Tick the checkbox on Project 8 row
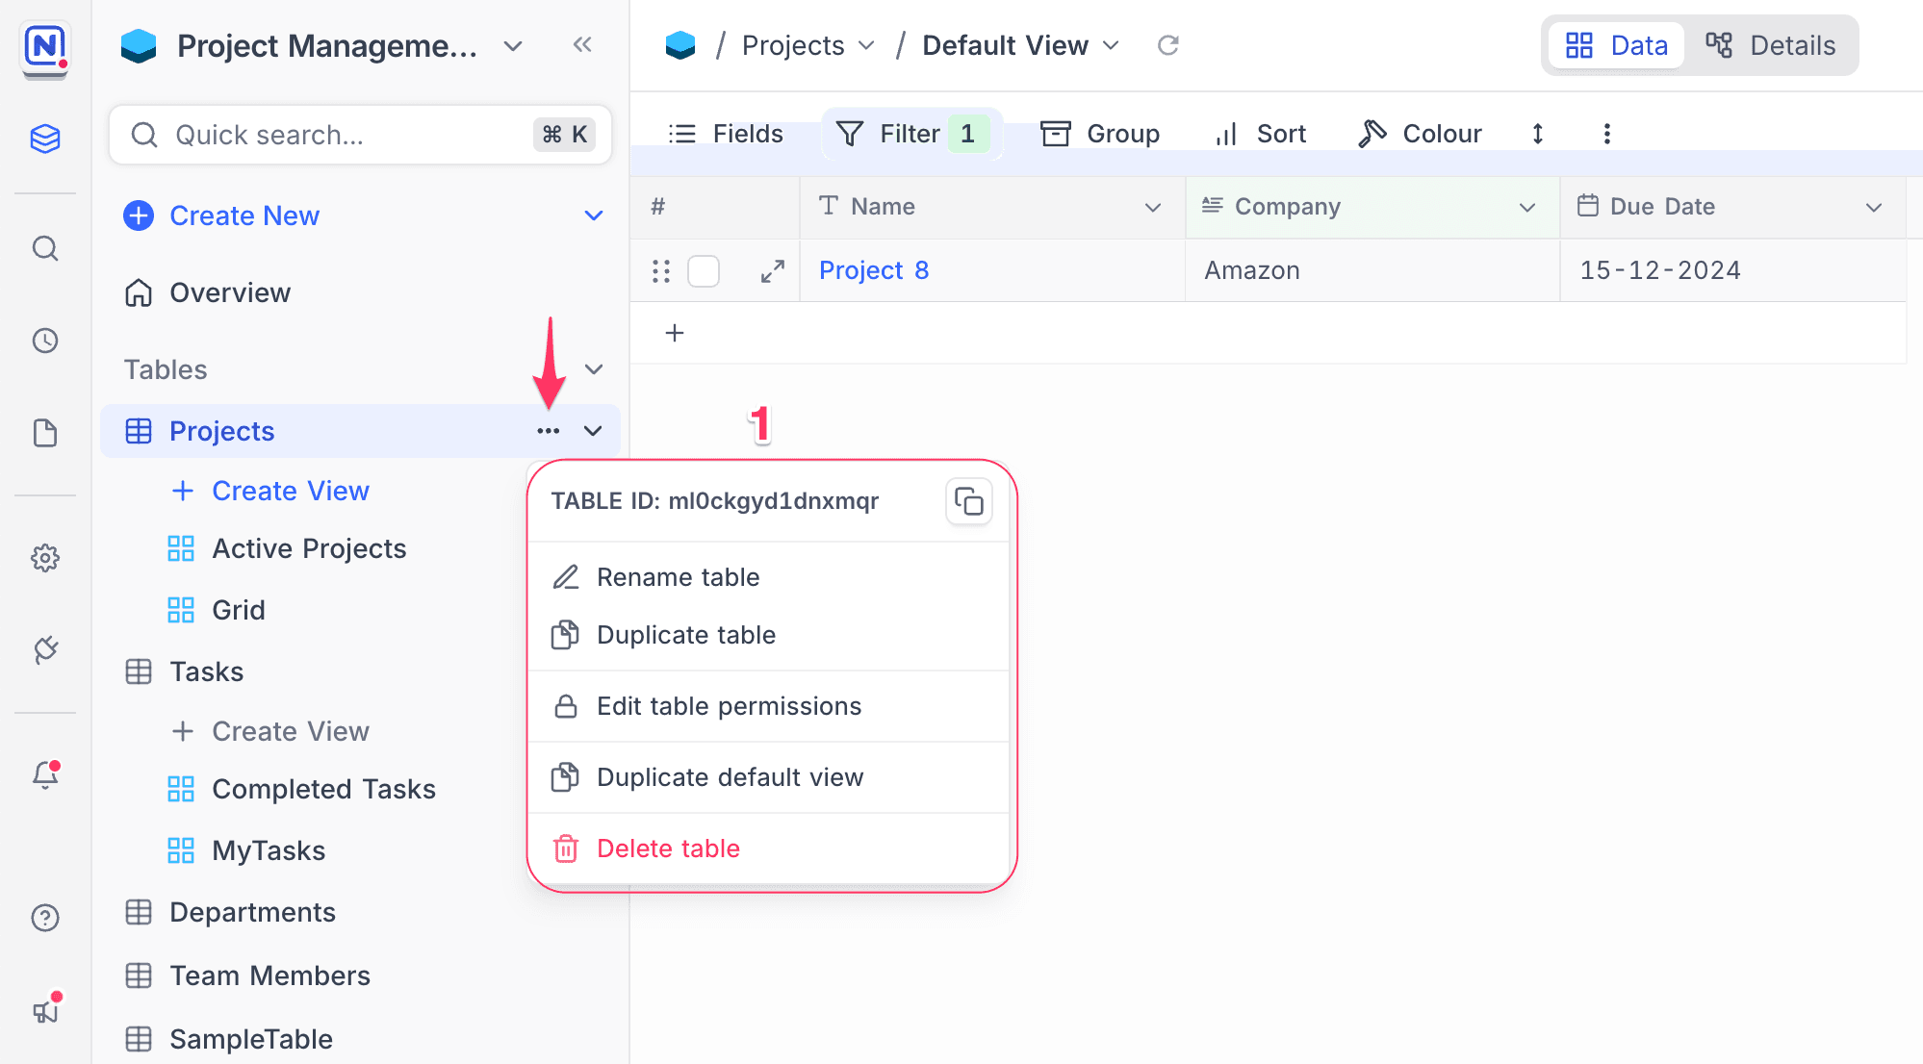 [704, 271]
